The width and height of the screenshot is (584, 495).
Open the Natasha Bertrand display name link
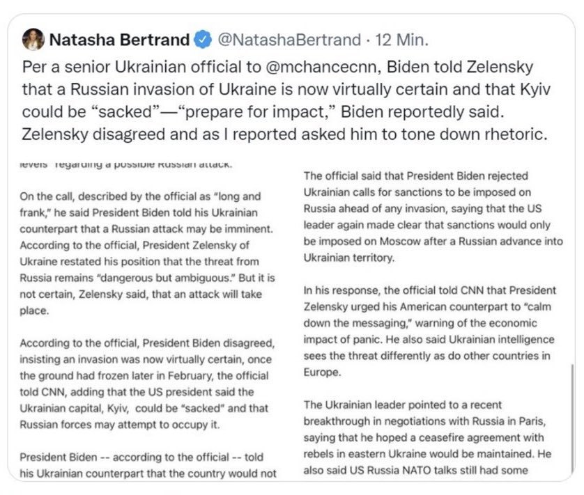pyautogui.click(x=118, y=40)
